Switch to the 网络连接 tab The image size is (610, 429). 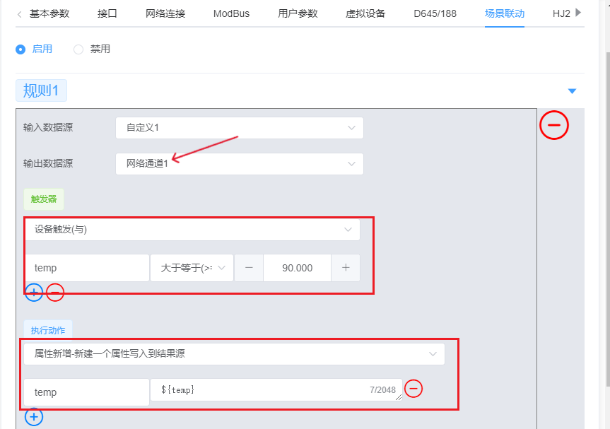[165, 13]
